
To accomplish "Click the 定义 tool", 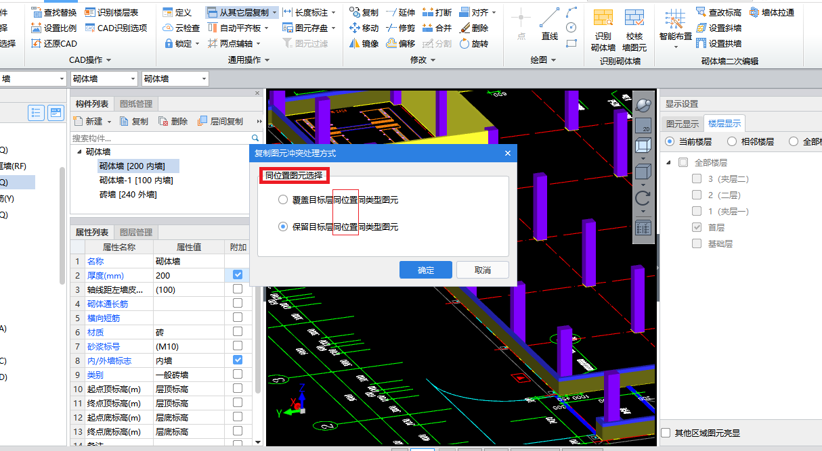I will tap(177, 12).
